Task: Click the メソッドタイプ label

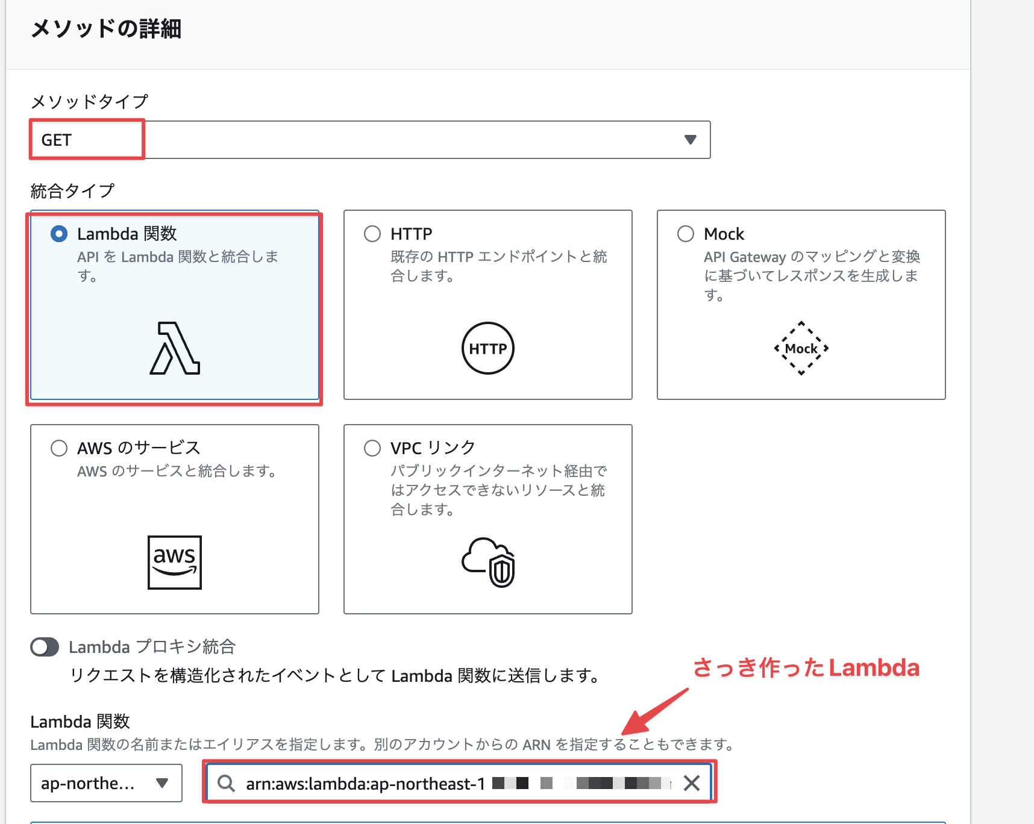Action: coord(89,101)
